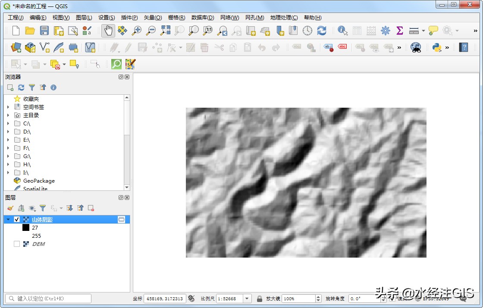Expand the C:\ drive node

point(8,123)
